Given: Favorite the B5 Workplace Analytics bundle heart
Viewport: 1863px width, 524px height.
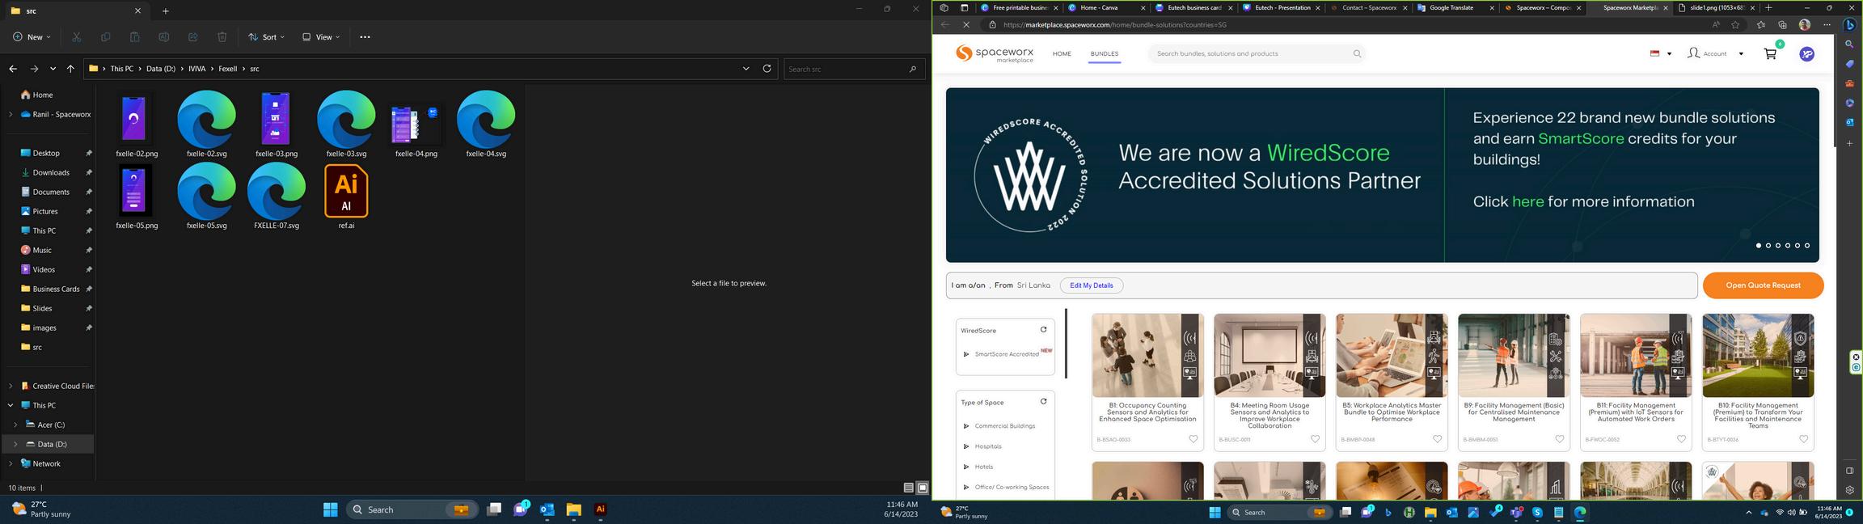Looking at the screenshot, I should point(1437,439).
